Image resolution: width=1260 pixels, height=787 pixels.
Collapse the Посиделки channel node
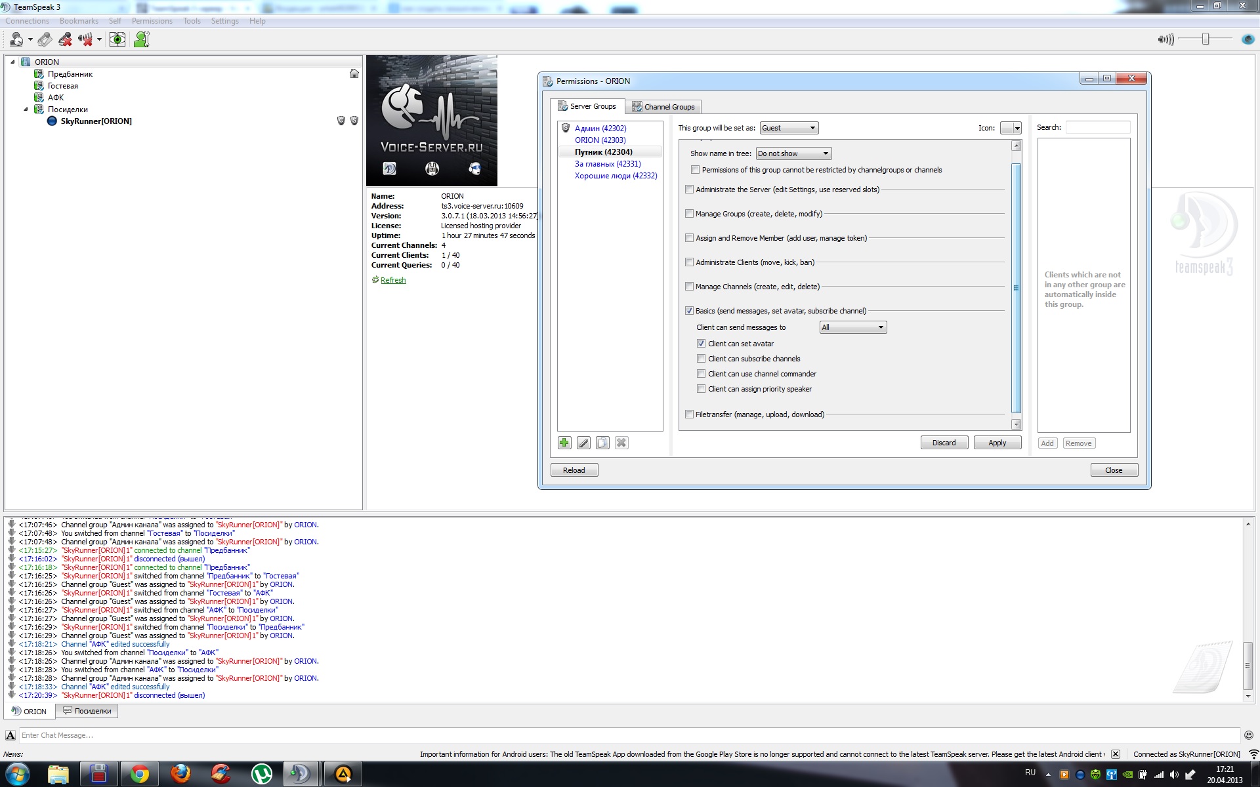26,110
